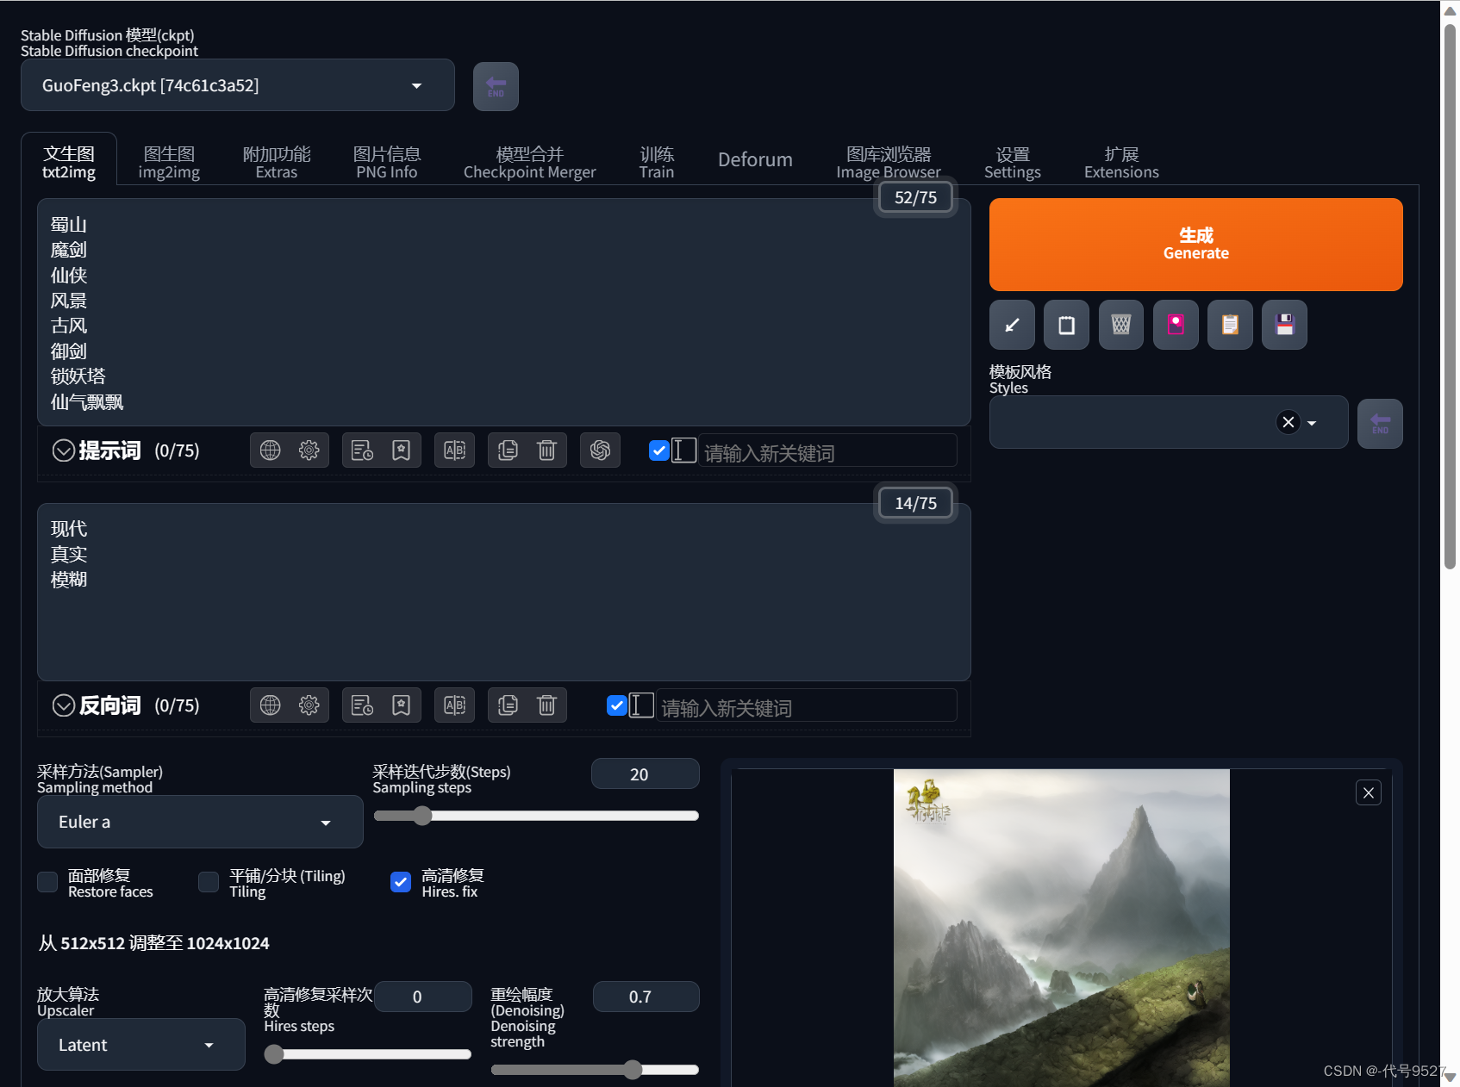Open Stable Diffusion checkpoint dropdown
Image resolution: width=1460 pixels, height=1087 pixels.
pyautogui.click(x=238, y=85)
